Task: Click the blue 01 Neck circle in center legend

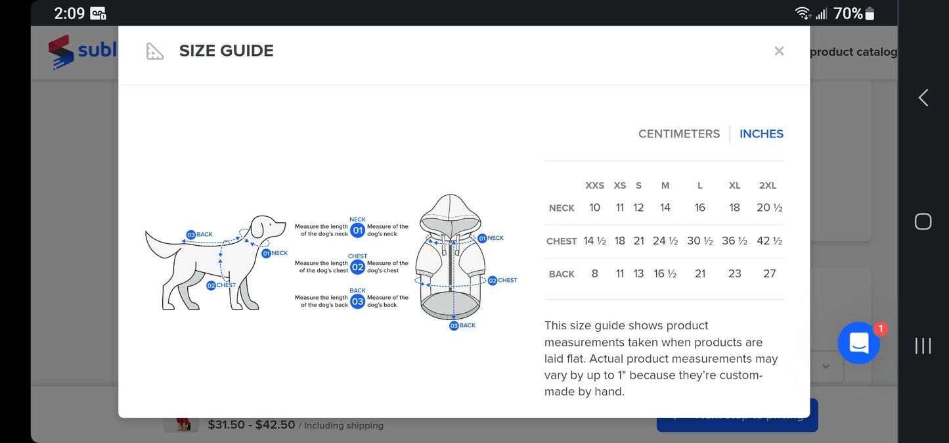Action: [357, 230]
